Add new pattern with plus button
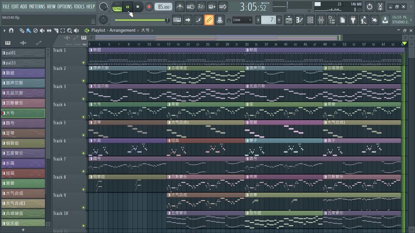This screenshot has width=415, height=233. (279, 20)
